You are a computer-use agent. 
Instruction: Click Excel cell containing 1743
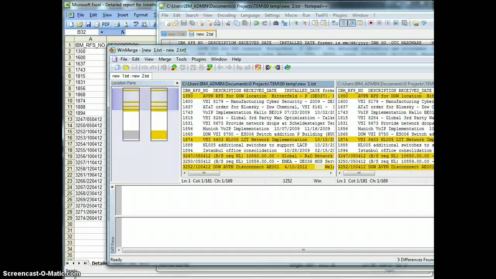[x=90, y=70]
